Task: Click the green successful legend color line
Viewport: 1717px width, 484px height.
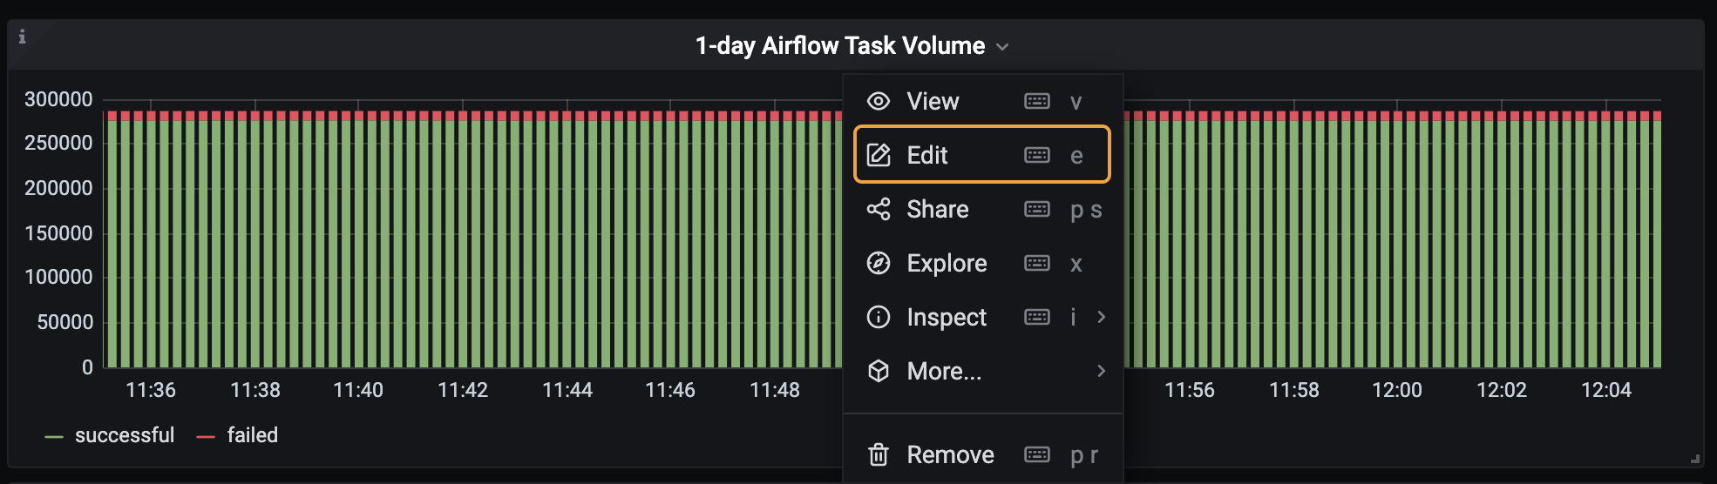Action: pos(54,437)
